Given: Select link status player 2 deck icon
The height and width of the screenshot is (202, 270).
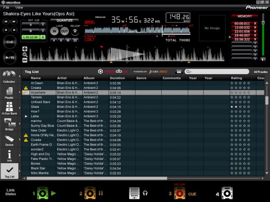Looking at the screenshot, I should coord(90,193).
